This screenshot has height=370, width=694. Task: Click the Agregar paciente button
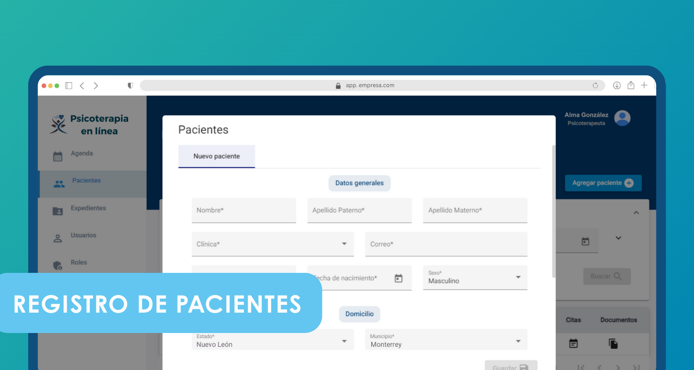[x=603, y=183]
